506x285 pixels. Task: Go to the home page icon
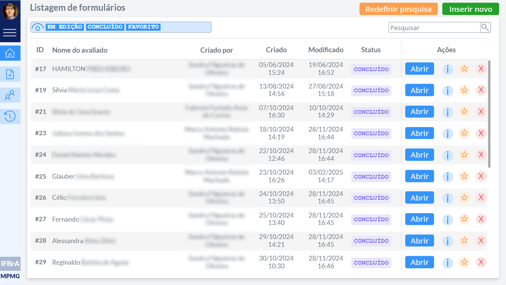pos(10,53)
